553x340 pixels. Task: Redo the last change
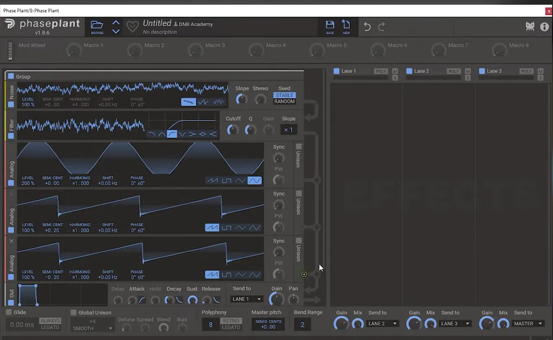pos(381,27)
